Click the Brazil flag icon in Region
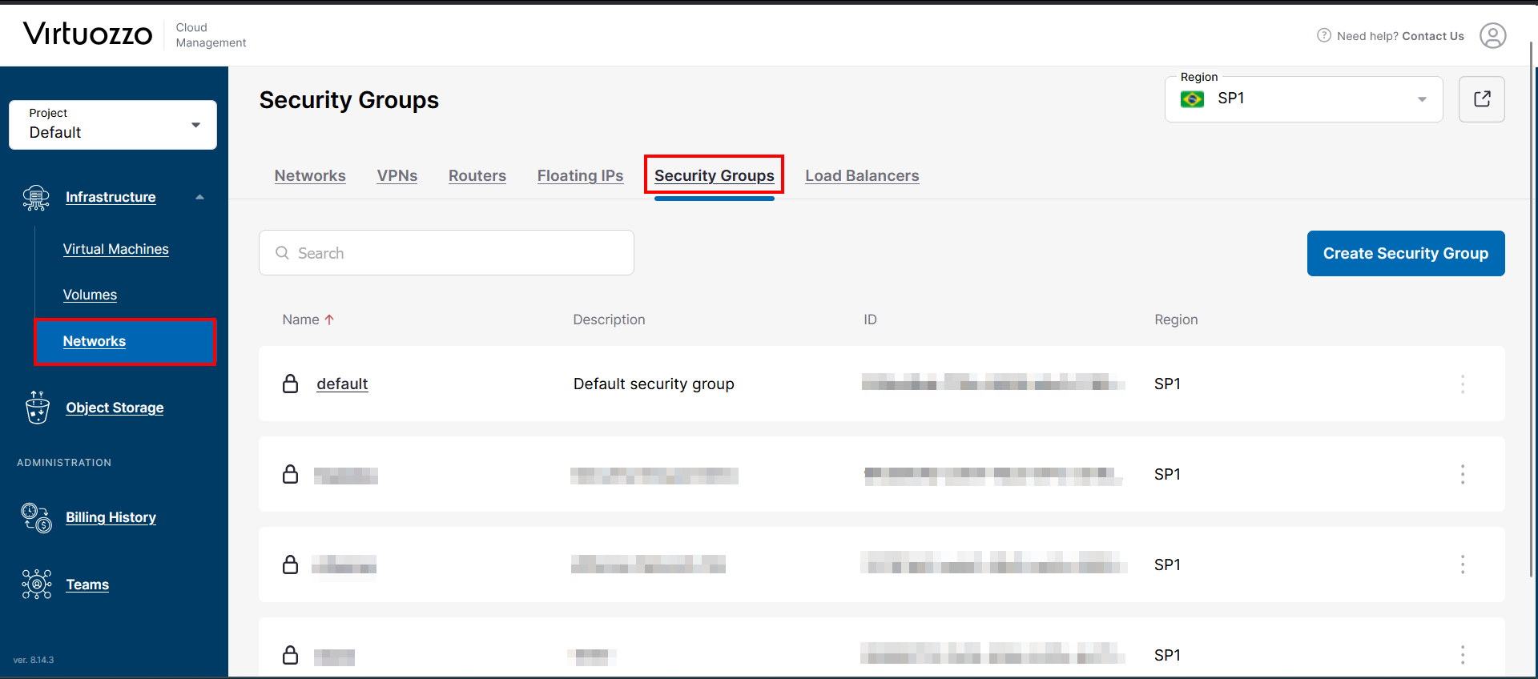This screenshot has width=1538, height=679. (1192, 99)
